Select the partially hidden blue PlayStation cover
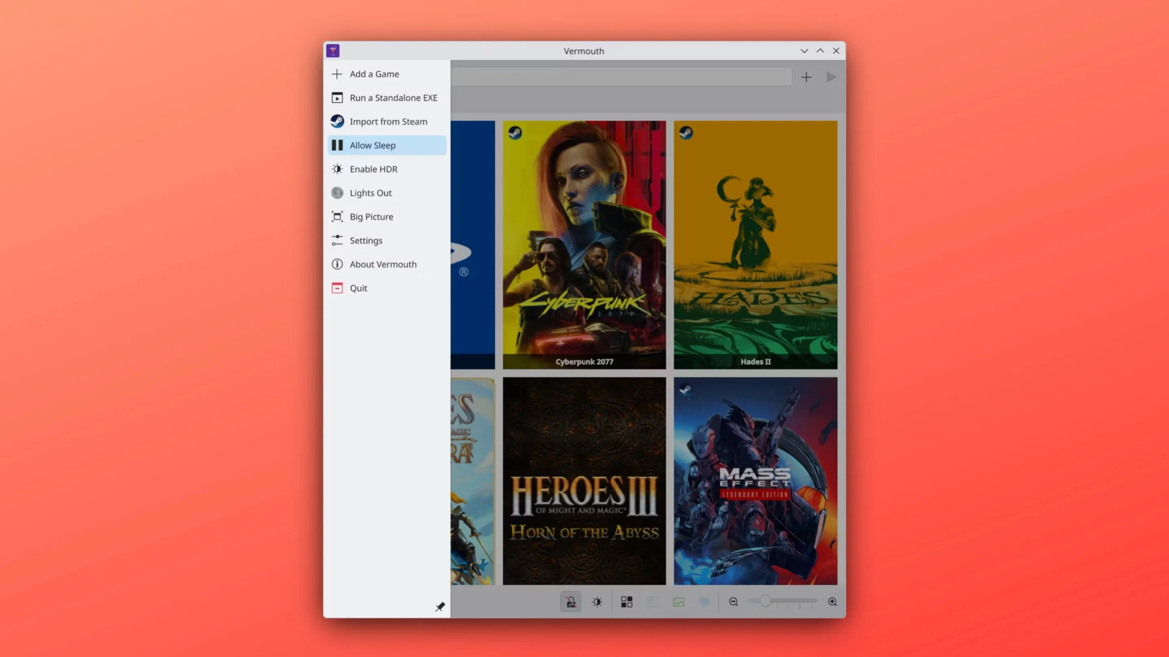Viewport: 1169px width, 657px height. [x=473, y=245]
